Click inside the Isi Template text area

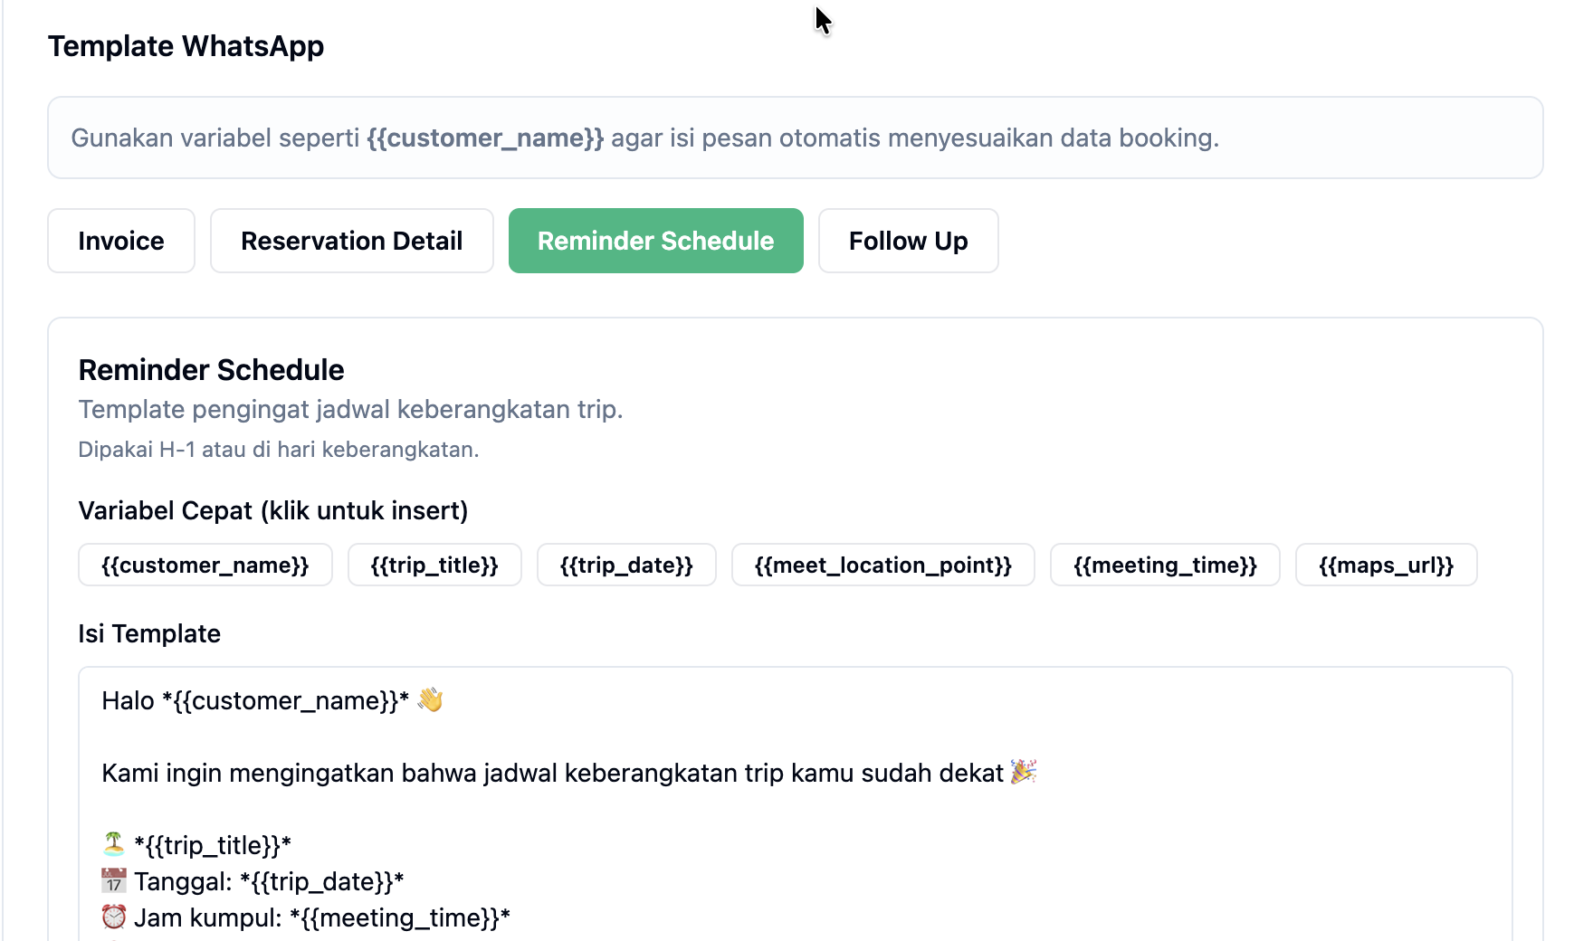point(796,804)
